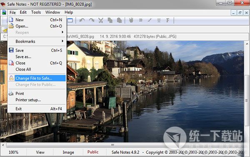The image size is (250, 157).
Task: Choose Save in the File menu
Action: pos(37,50)
